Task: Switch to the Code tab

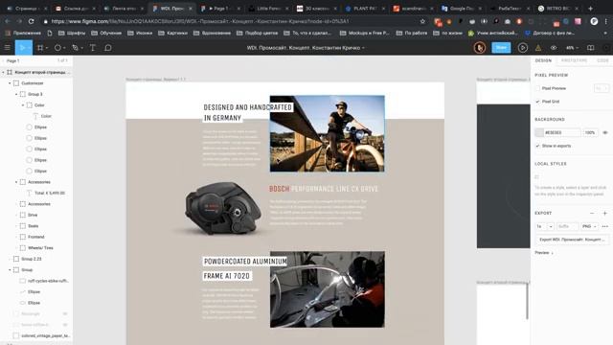Action: click(x=602, y=60)
